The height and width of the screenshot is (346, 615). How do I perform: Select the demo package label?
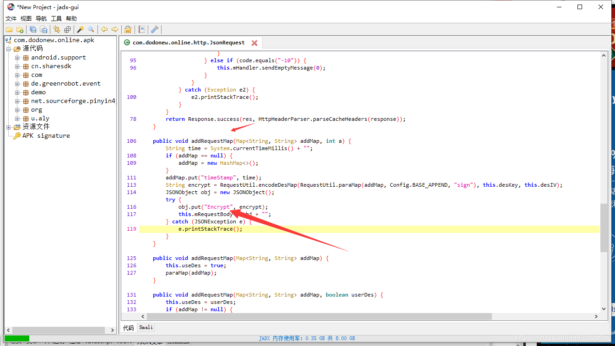38,92
